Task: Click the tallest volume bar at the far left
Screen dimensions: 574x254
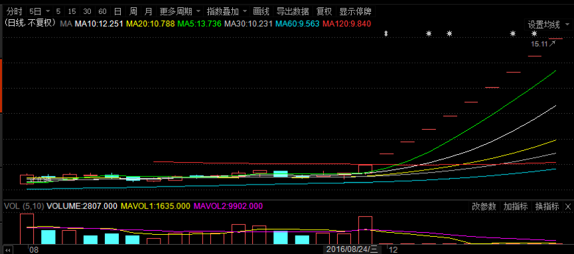Action: [x=27, y=229]
